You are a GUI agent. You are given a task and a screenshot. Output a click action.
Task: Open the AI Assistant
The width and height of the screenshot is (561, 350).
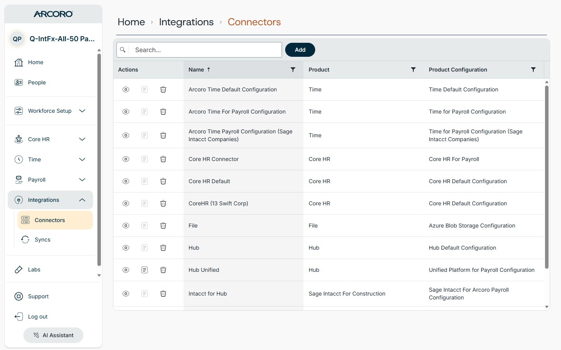(53, 335)
